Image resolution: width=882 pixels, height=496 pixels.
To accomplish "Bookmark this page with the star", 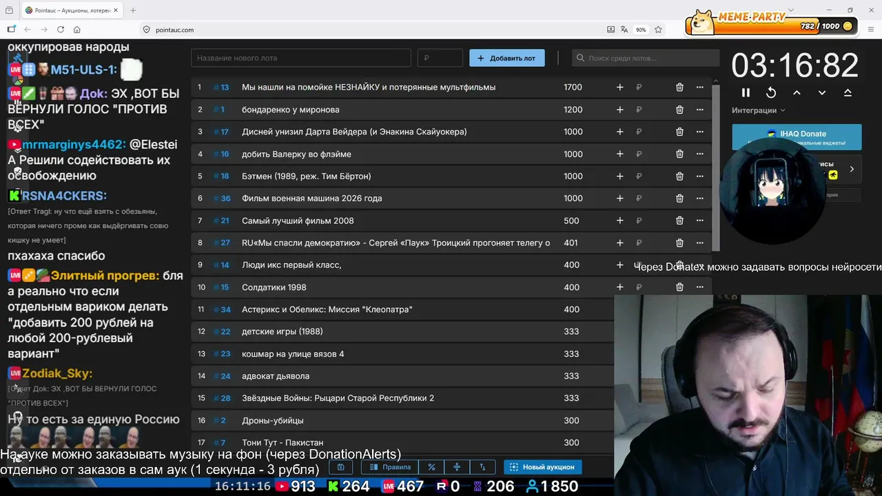I will pos(658,30).
